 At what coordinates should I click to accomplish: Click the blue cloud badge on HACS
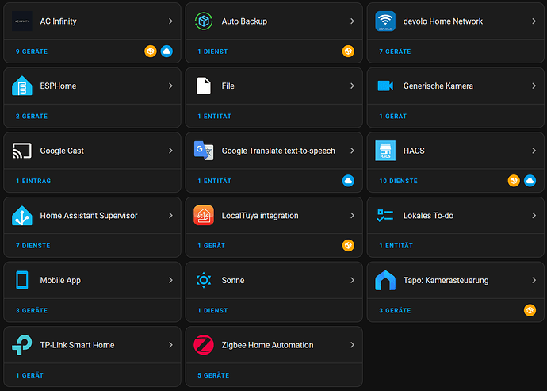tap(530, 181)
